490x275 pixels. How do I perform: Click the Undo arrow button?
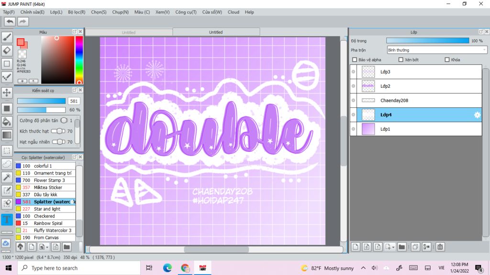pyautogui.click(x=10, y=21)
